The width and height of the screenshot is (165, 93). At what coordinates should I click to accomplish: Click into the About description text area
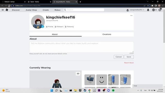click(81, 47)
